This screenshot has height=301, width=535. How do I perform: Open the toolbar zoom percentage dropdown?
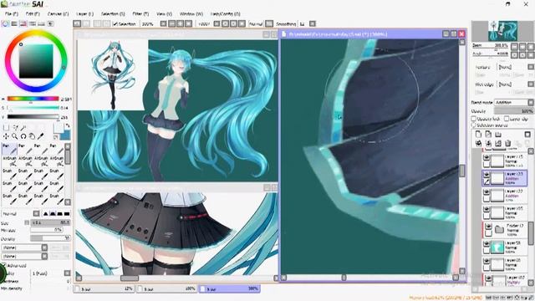[154, 24]
